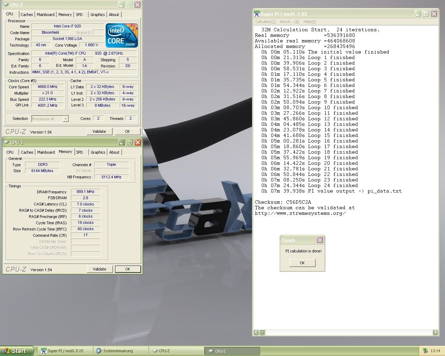Open the Help menu in Super PI
Screen dimensions: 445x356
310,22
